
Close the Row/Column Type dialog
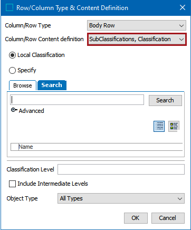(183, 7)
